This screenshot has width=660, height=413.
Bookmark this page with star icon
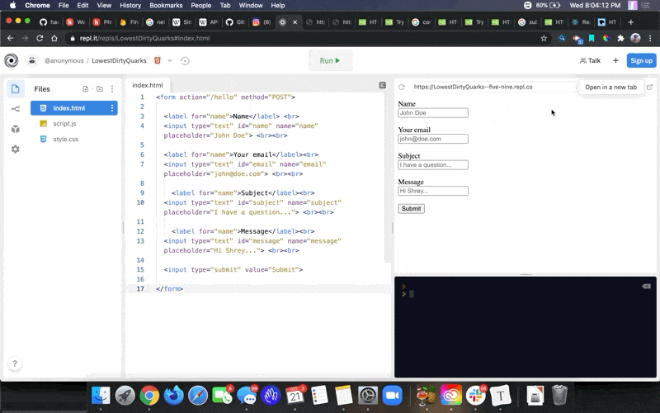(x=544, y=38)
